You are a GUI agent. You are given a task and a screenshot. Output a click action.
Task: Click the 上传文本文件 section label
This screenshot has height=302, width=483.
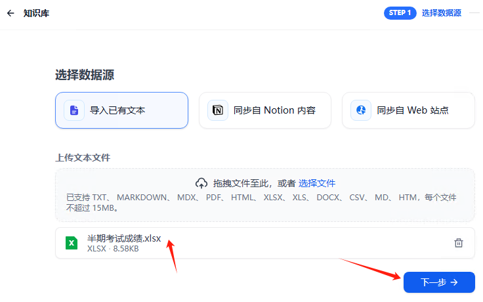(x=83, y=158)
